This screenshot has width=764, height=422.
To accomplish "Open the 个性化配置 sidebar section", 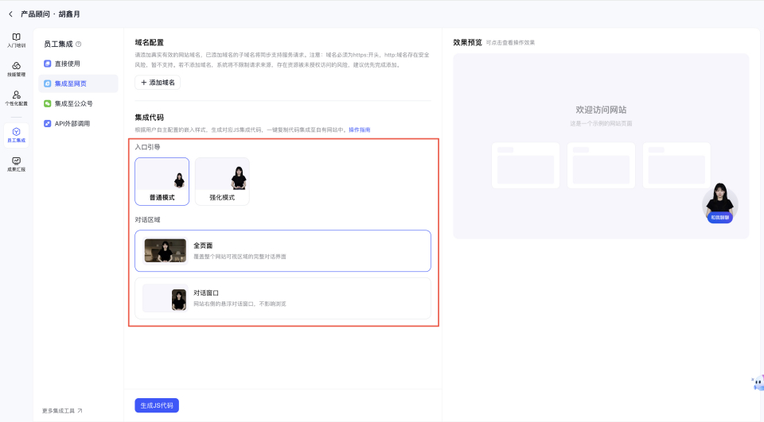I will click(16, 99).
